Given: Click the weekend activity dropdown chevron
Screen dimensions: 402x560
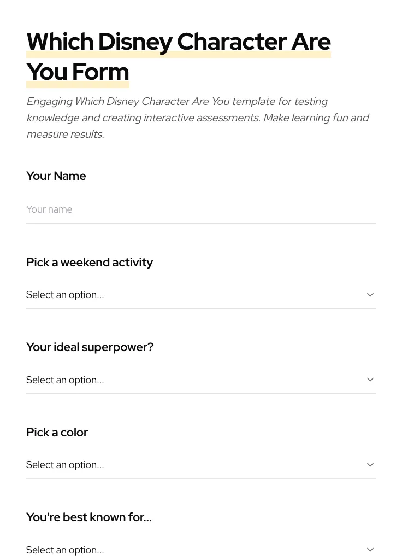Looking at the screenshot, I should point(370,294).
